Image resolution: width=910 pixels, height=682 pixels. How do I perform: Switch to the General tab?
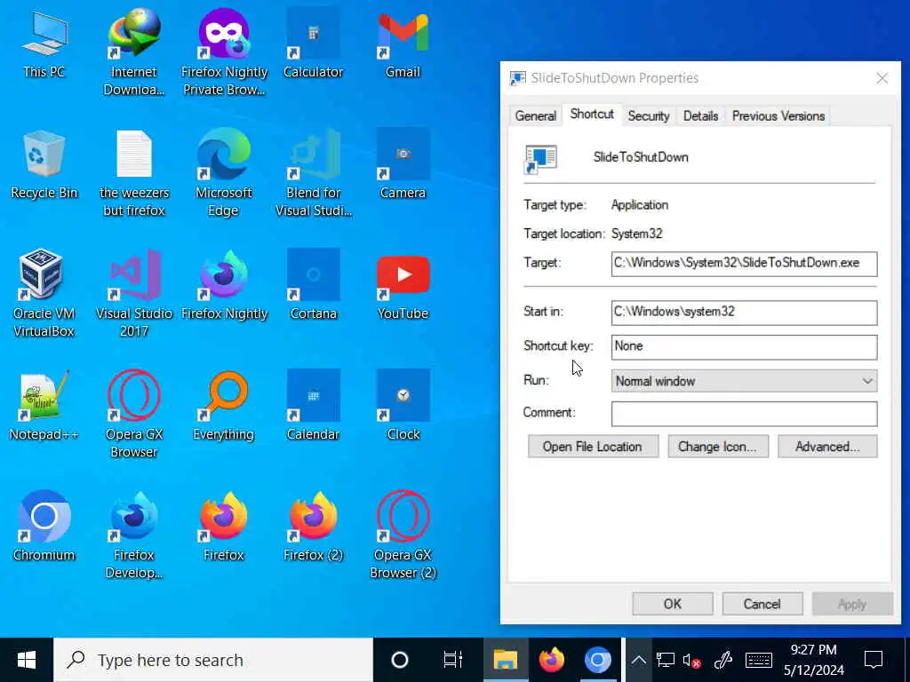tap(535, 116)
